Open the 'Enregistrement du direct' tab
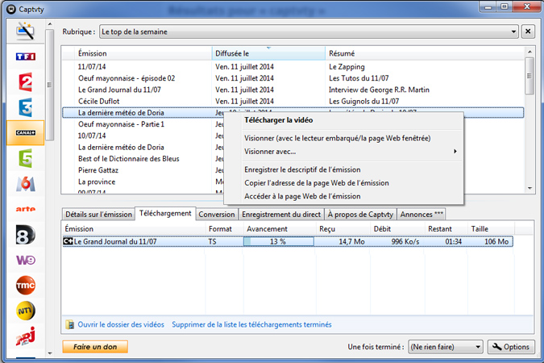This screenshot has height=363, width=544. click(x=281, y=214)
